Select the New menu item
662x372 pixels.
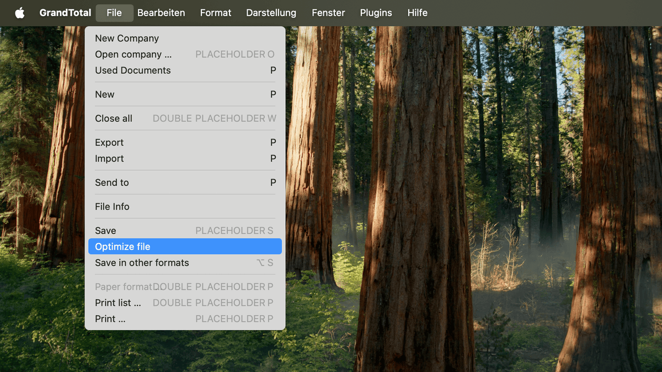tap(105, 94)
